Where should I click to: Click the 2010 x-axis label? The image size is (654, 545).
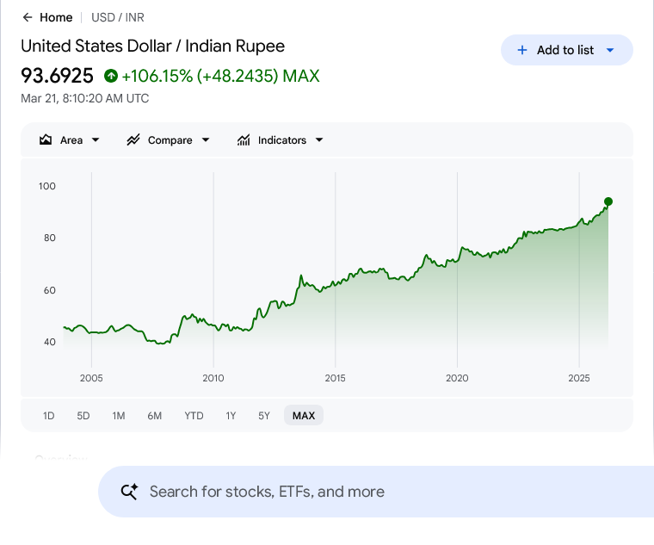[x=213, y=378]
